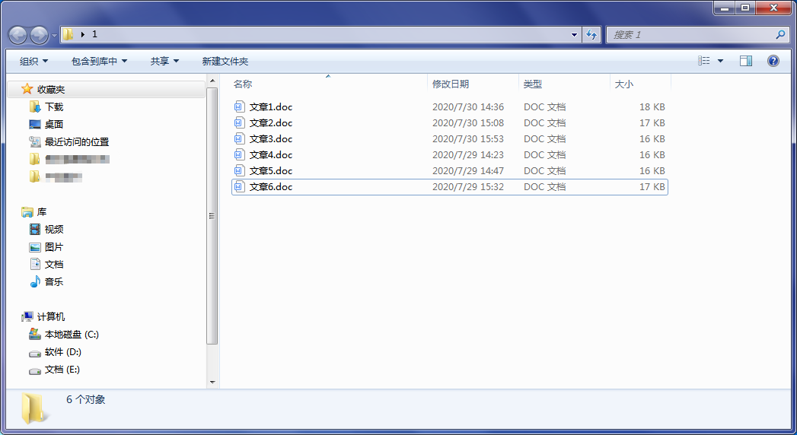Toggle the preview pane button
This screenshot has height=435, width=797.
[x=746, y=61]
